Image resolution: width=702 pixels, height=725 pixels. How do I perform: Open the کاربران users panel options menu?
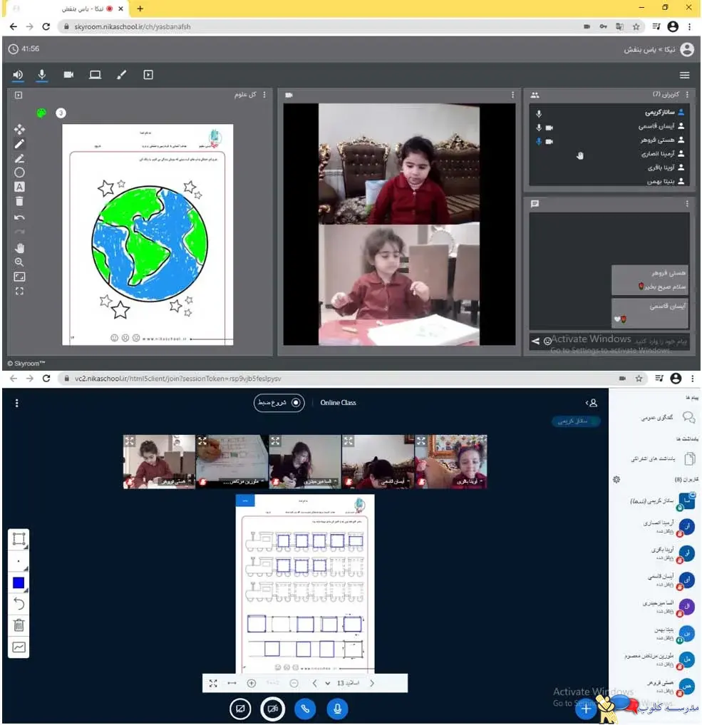click(687, 95)
